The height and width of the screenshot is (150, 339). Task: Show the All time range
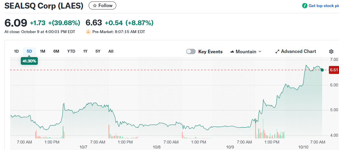(x=111, y=51)
